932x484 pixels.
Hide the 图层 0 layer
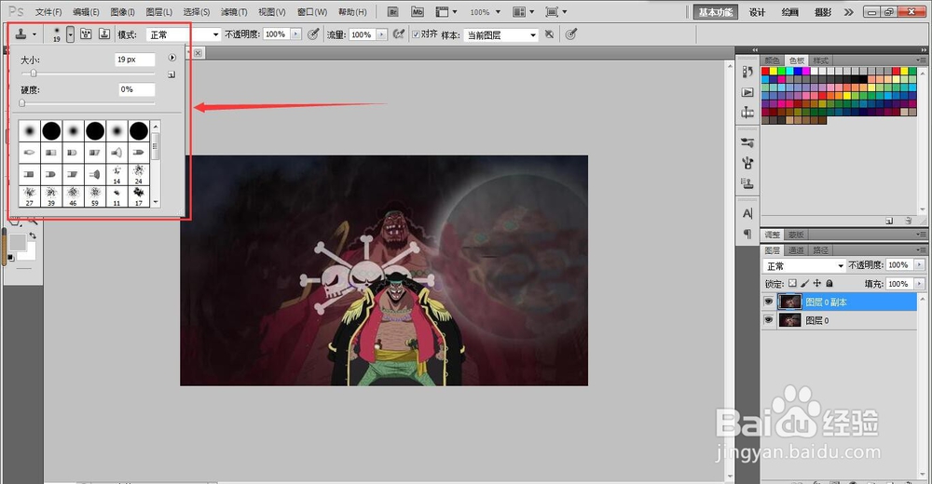pos(768,320)
